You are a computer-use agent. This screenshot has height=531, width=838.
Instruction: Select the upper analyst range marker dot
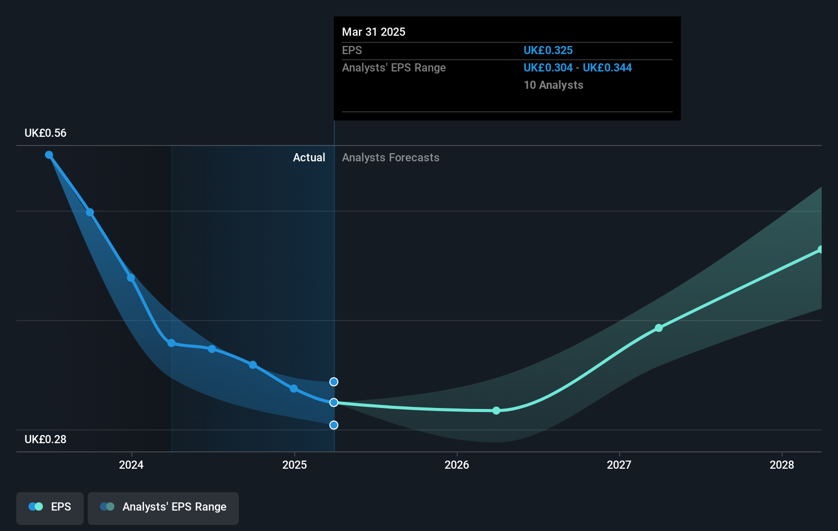pyautogui.click(x=334, y=381)
